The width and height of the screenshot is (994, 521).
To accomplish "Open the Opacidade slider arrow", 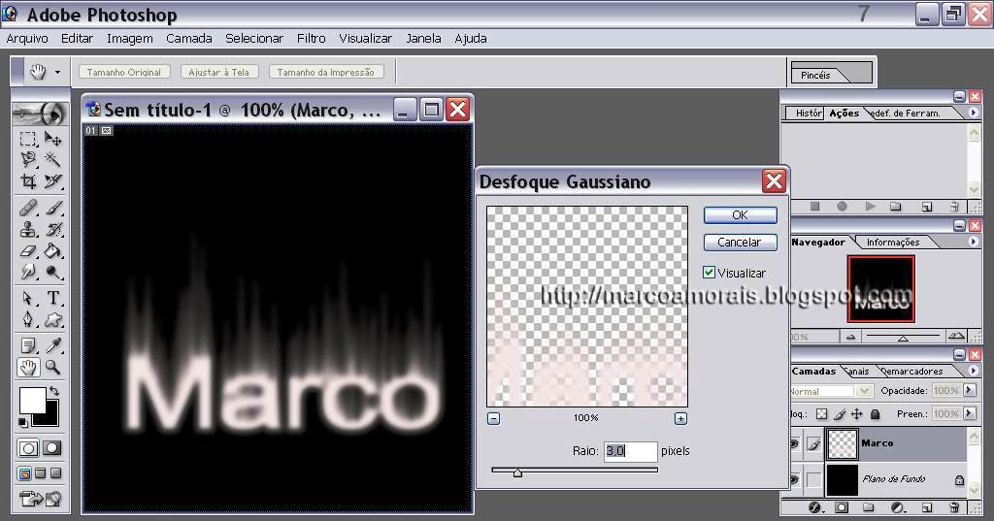I will (x=970, y=390).
